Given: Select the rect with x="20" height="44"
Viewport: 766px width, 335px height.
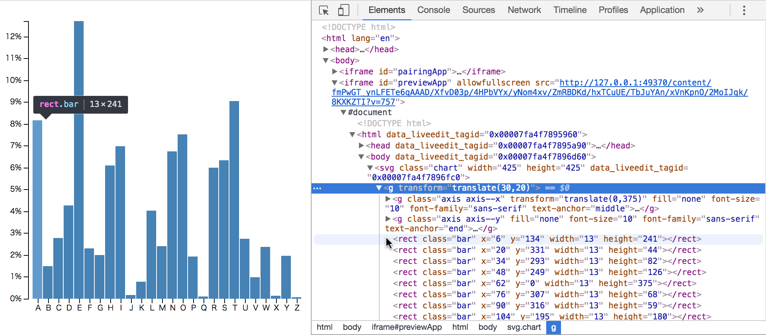Looking at the screenshot, I should coord(547,250).
